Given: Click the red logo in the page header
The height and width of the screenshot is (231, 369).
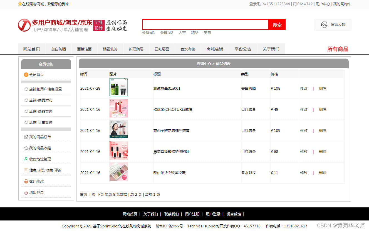Looking at the screenshot, I should 24,25.
